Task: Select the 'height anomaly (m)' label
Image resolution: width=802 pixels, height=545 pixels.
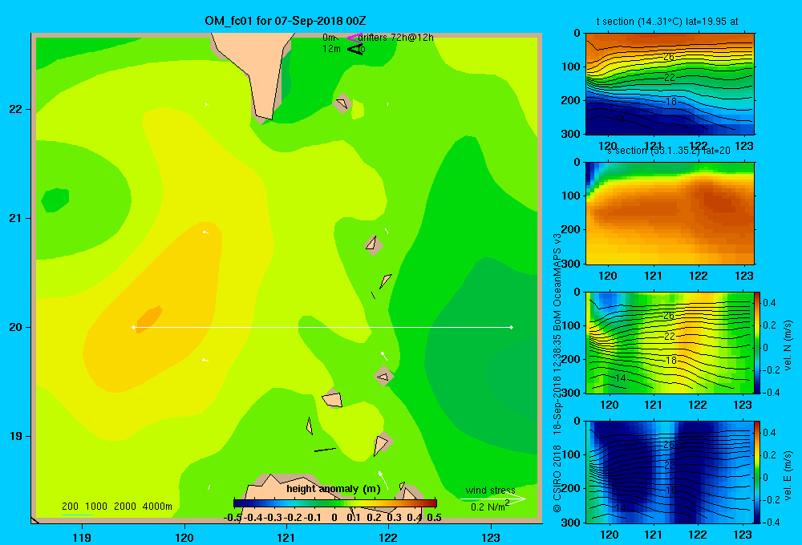Action: 334,489
